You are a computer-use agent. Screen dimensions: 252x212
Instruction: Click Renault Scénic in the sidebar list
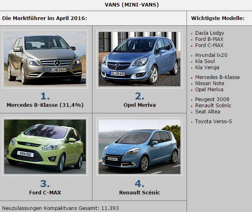pyautogui.click(x=213, y=106)
